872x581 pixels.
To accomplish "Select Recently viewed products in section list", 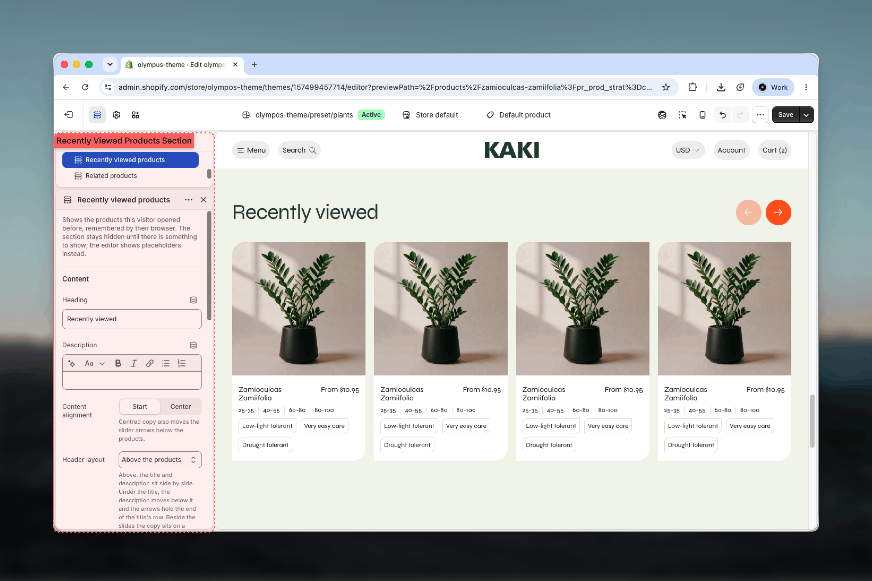I will 131,160.
